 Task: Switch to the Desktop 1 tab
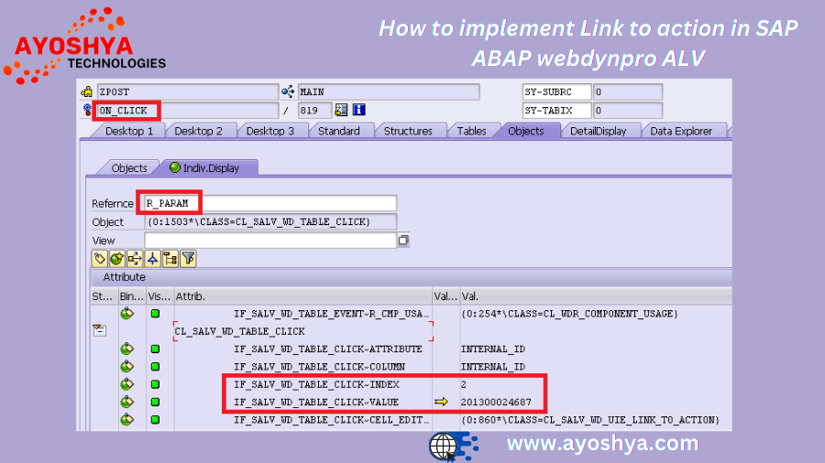(x=129, y=131)
